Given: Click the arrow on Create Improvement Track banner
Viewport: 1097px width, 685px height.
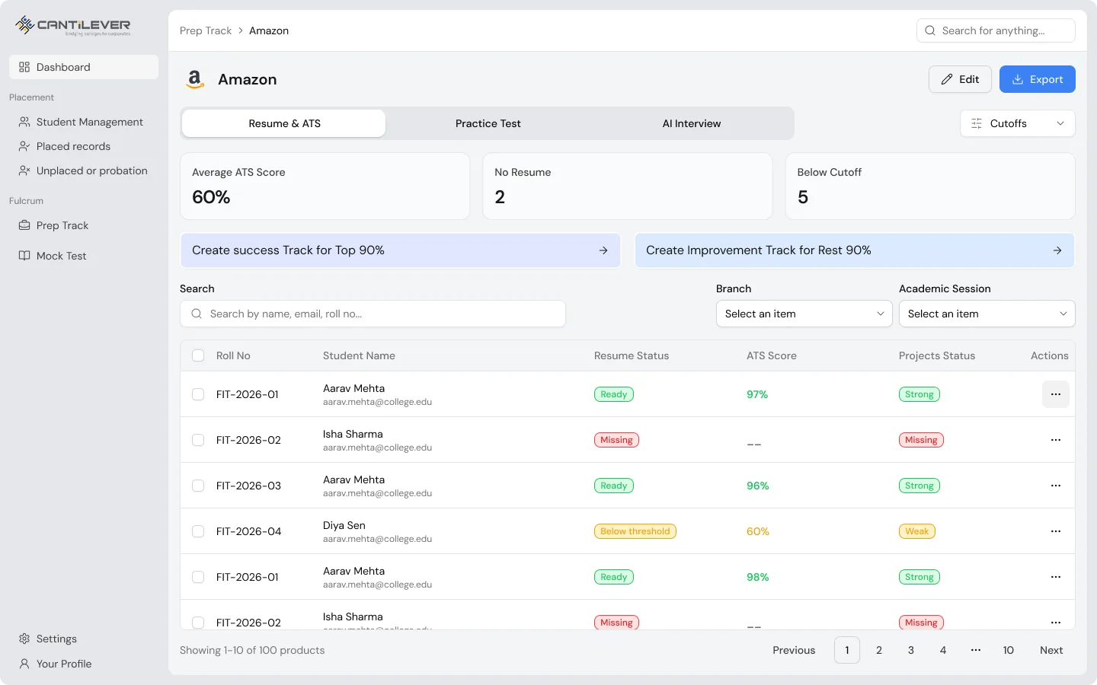Looking at the screenshot, I should click(x=1057, y=250).
